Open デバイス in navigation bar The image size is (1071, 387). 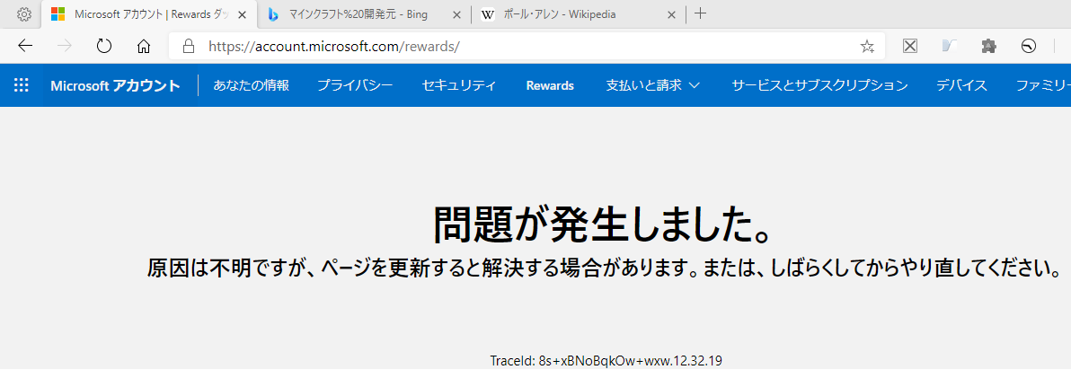click(961, 85)
